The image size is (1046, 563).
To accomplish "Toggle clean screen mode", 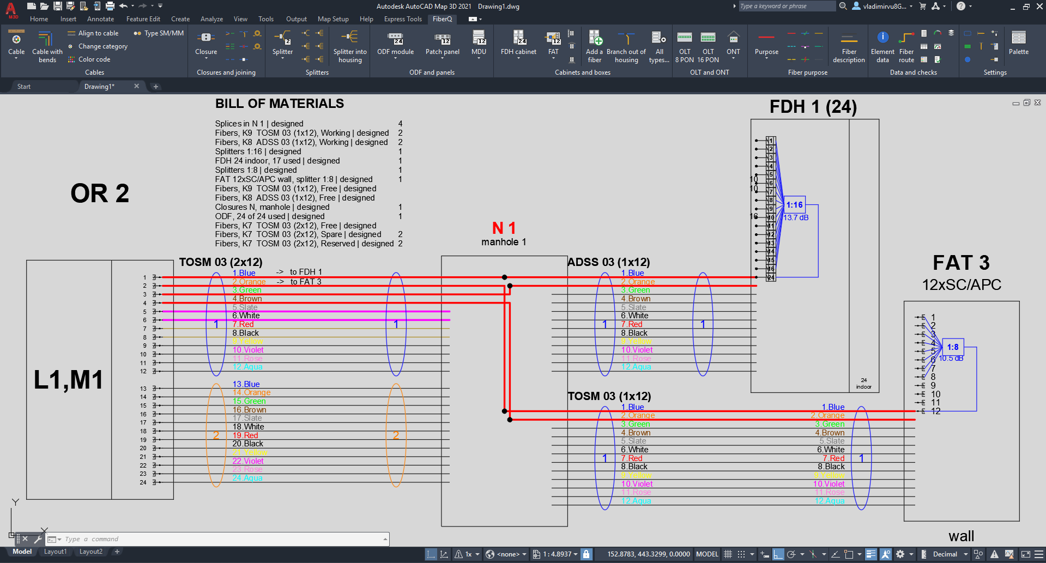I will pyautogui.click(x=1025, y=554).
